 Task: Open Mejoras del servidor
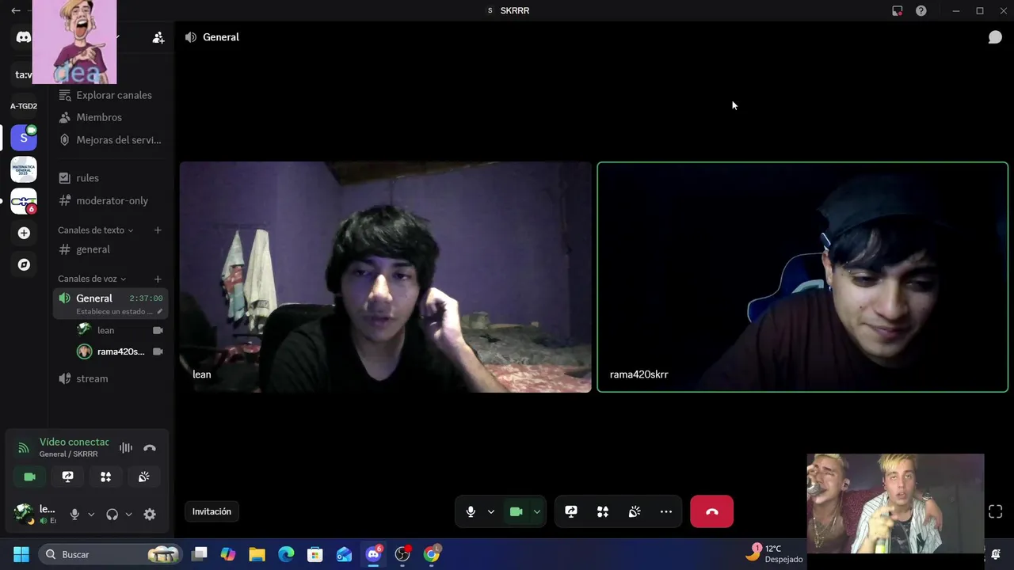click(110, 140)
